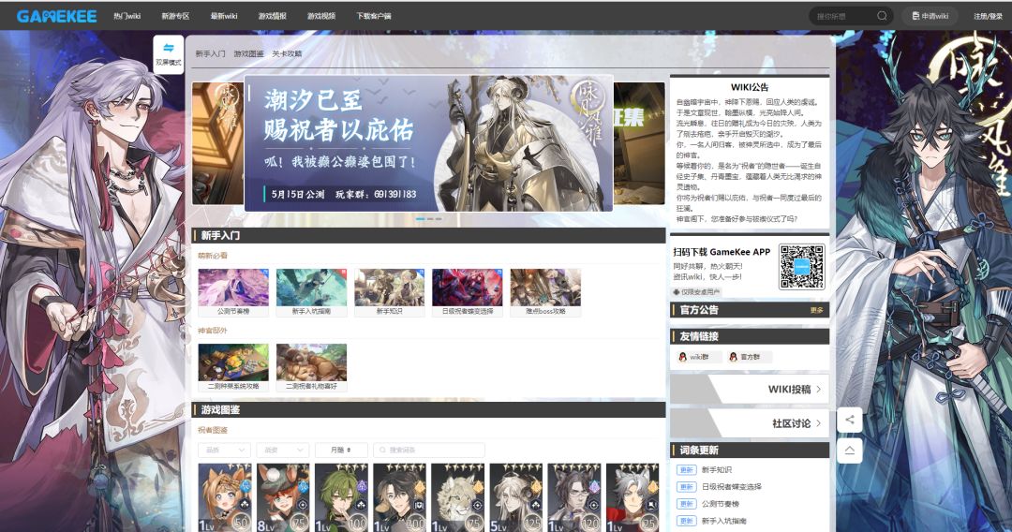Open the 难点boss攻略 guide thumbnail

[545, 292]
